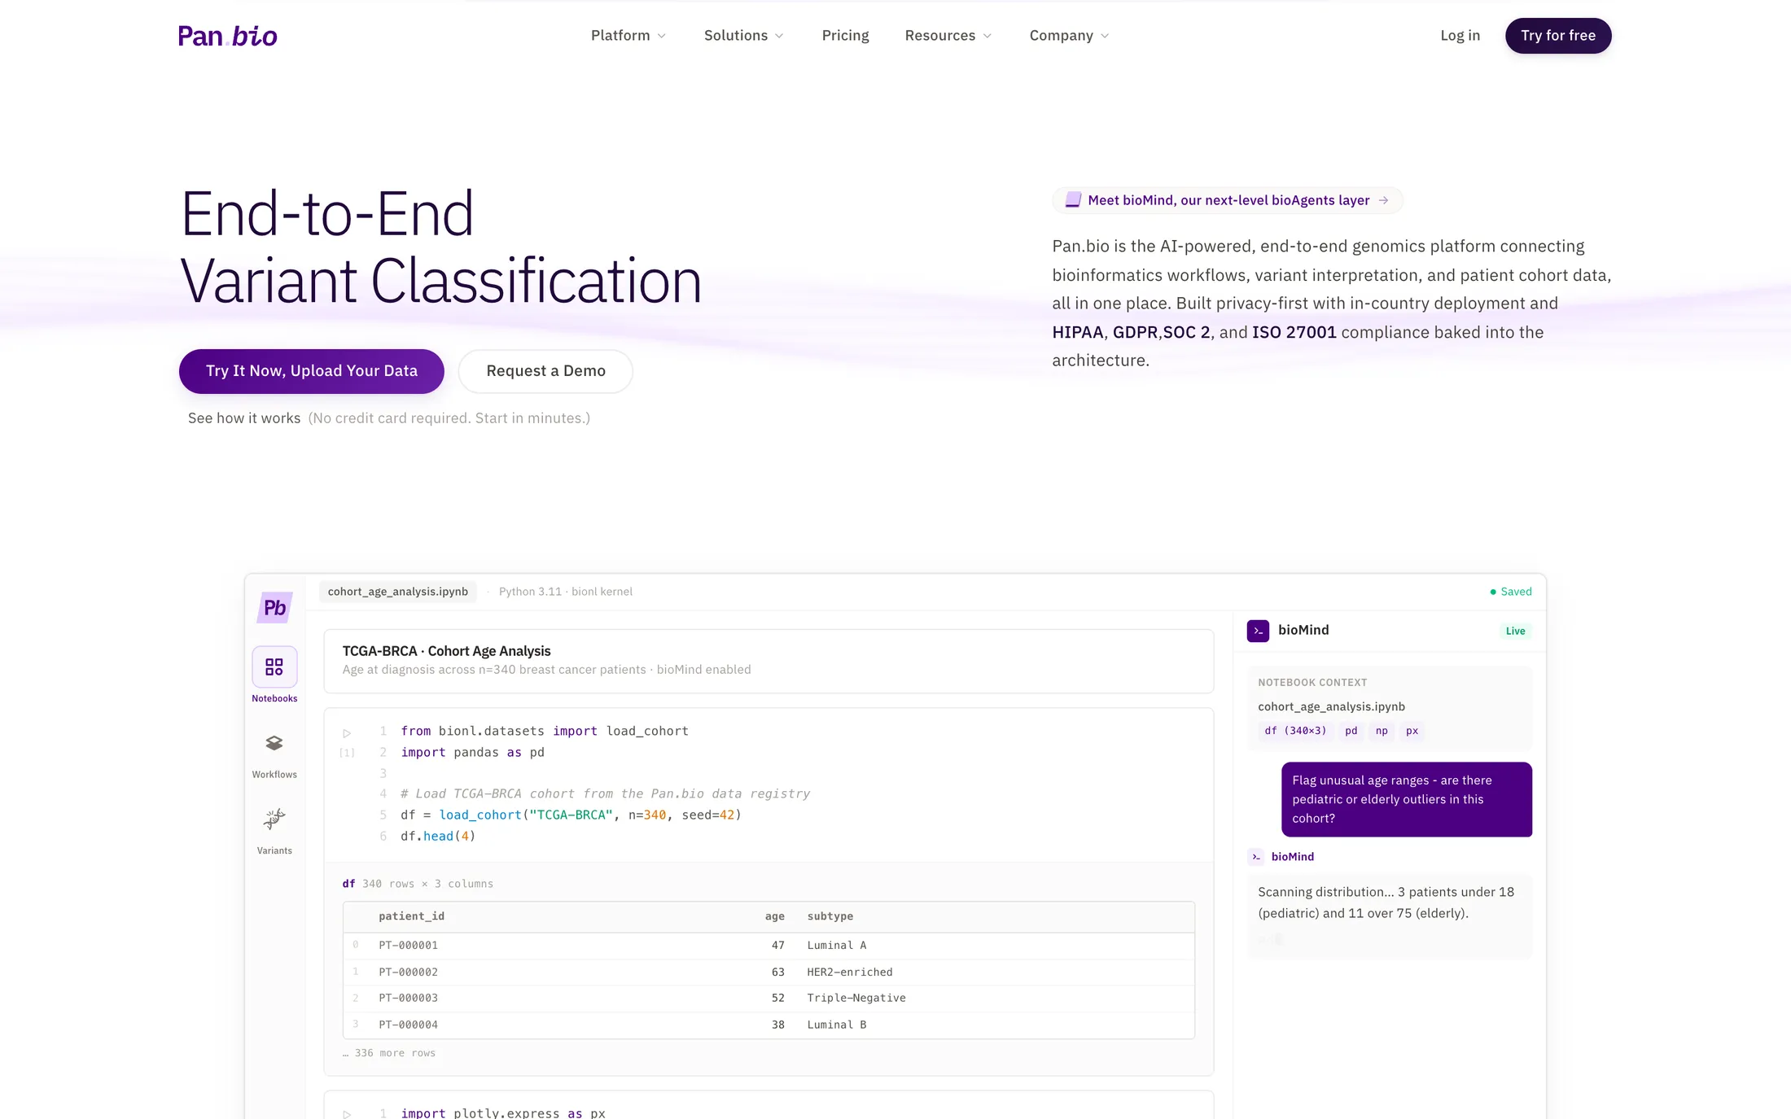Screen dimensions: 1791x1119
Task: Select table row PT-000002
Action: coord(769,973)
